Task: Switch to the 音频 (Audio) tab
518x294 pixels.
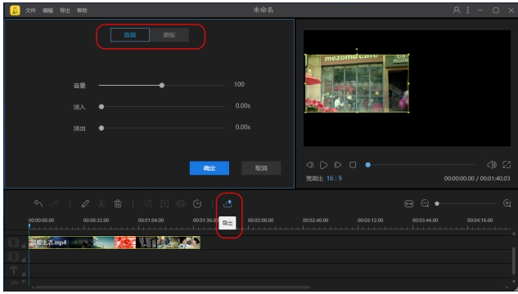Action: (x=130, y=35)
